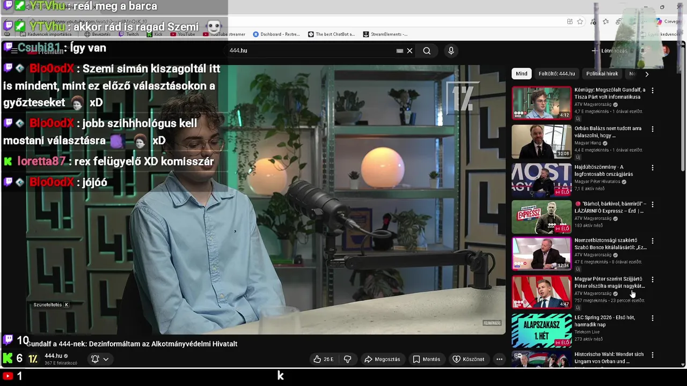Open the Kick bookmark
687x386 pixels.
click(x=154, y=34)
